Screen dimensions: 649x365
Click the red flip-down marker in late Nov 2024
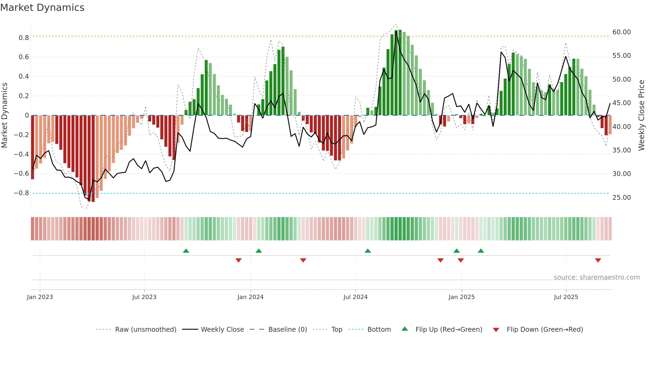(441, 260)
